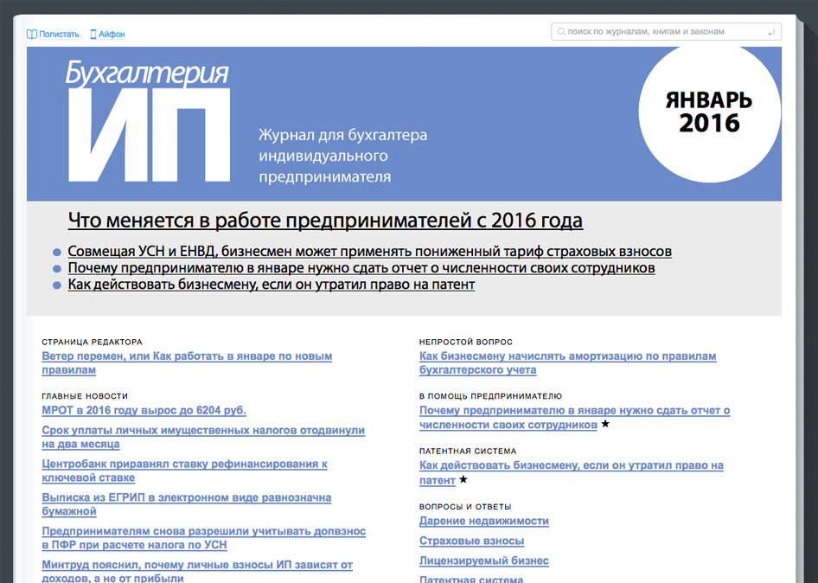
Task: Click the ГЛАВНЫЕ НОВОСТИ section heading
Action: tap(85, 396)
